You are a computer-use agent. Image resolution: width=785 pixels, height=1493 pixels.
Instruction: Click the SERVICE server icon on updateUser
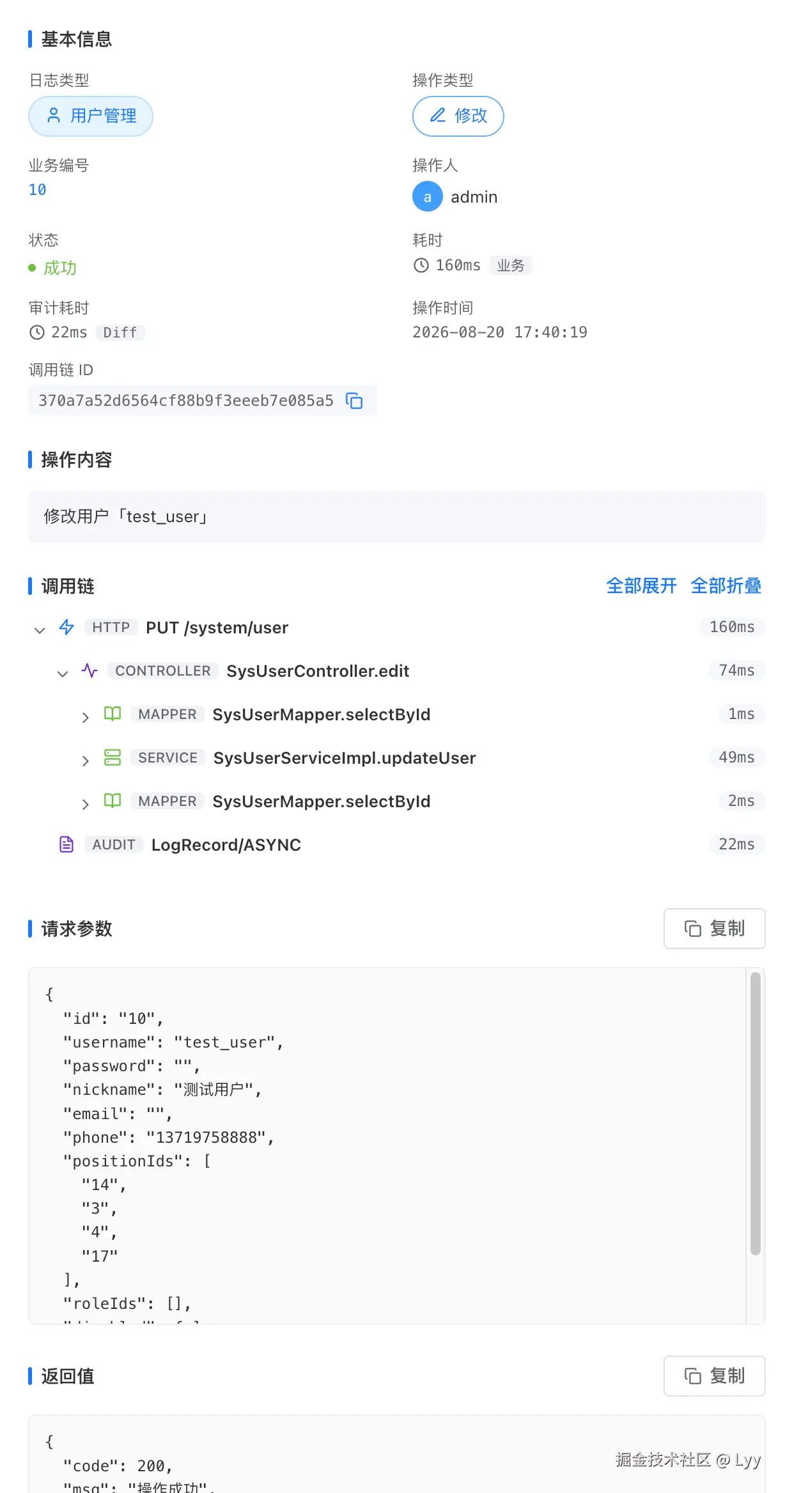click(x=113, y=757)
